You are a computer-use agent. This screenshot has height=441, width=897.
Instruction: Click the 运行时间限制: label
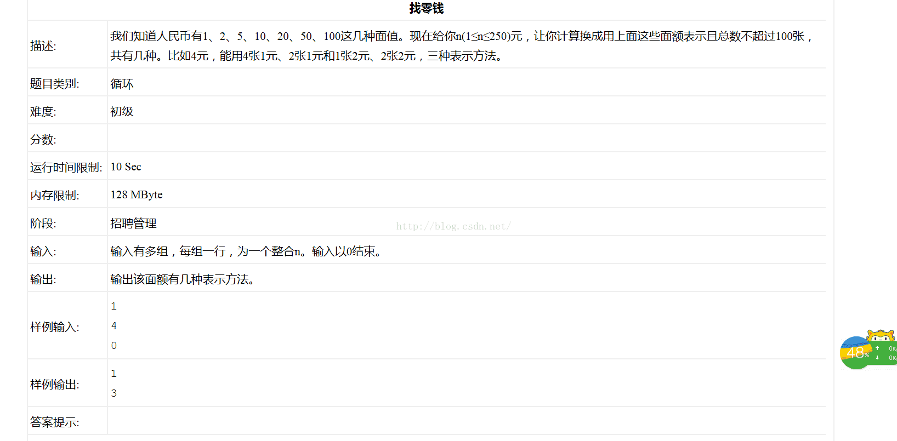pyautogui.click(x=66, y=168)
